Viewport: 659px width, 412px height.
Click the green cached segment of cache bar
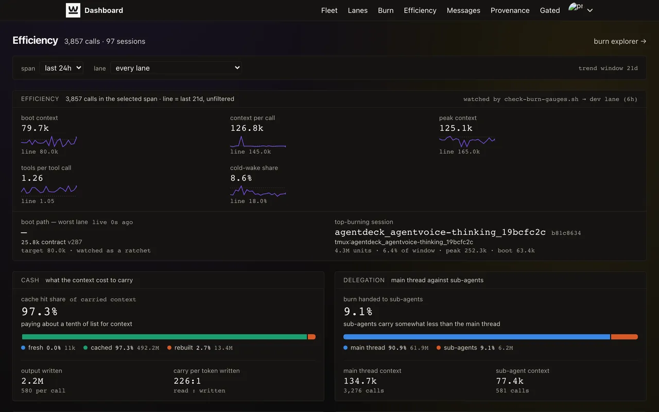(x=164, y=337)
